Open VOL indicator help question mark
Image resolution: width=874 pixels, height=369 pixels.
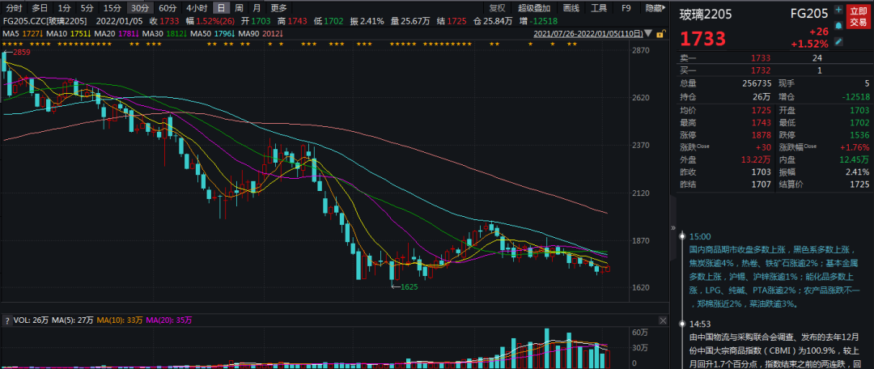6,320
